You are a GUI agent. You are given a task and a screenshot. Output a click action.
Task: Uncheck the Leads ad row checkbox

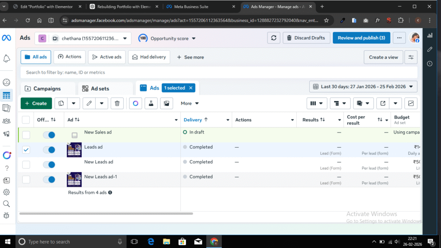pos(26,150)
